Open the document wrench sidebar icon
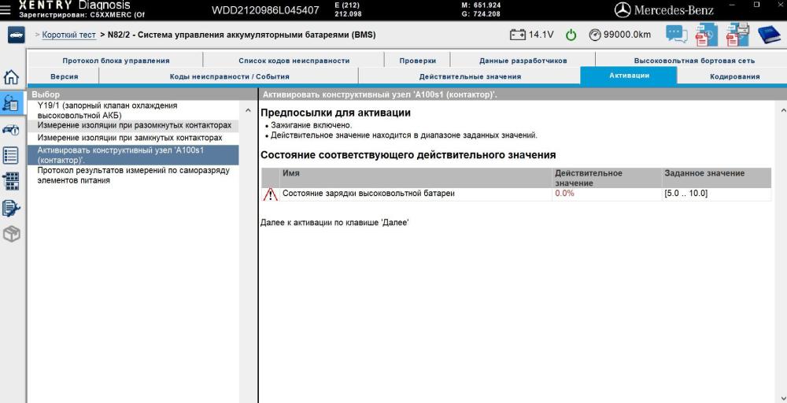The image size is (787, 403). [11, 207]
